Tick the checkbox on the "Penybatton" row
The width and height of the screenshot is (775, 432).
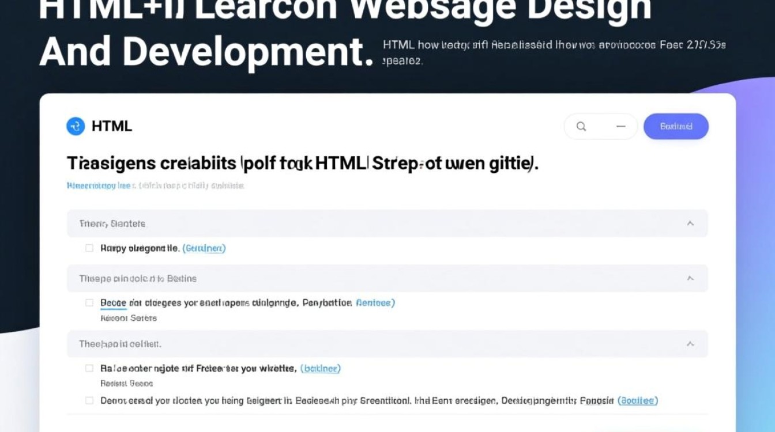tap(89, 302)
